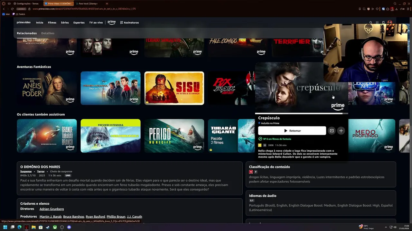Image resolution: width=412 pixels, height=231 pixels.
Task: Open Suspense genre link
Action: 26,172
